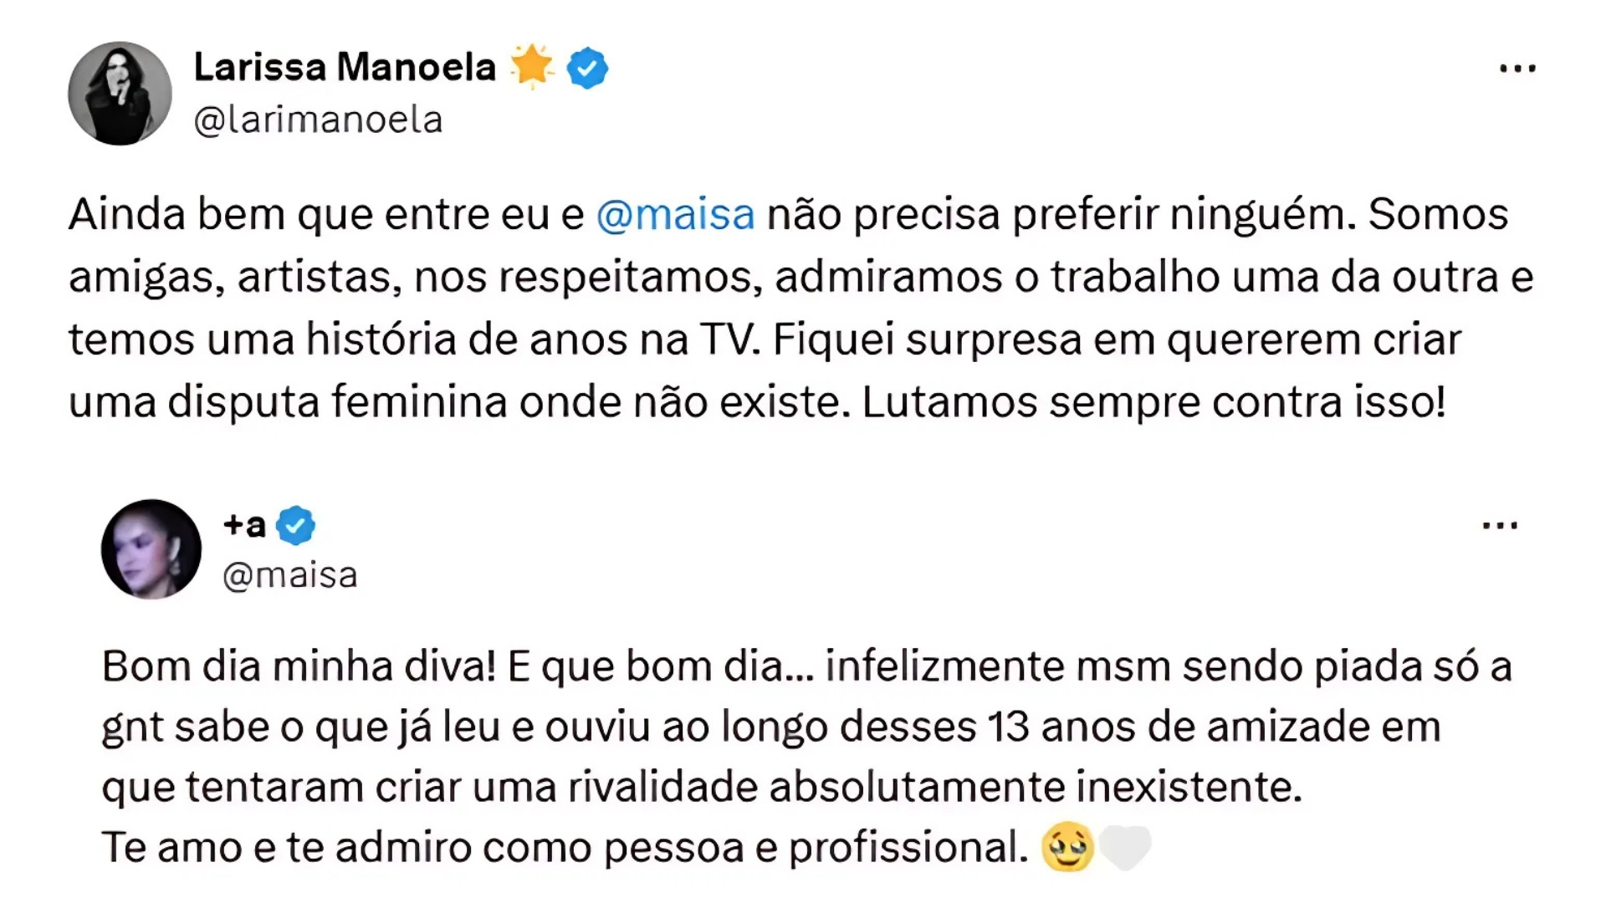1606x903 pixels.
Task: Follow the blue @maisa mention link
Action: coord(675,215)
